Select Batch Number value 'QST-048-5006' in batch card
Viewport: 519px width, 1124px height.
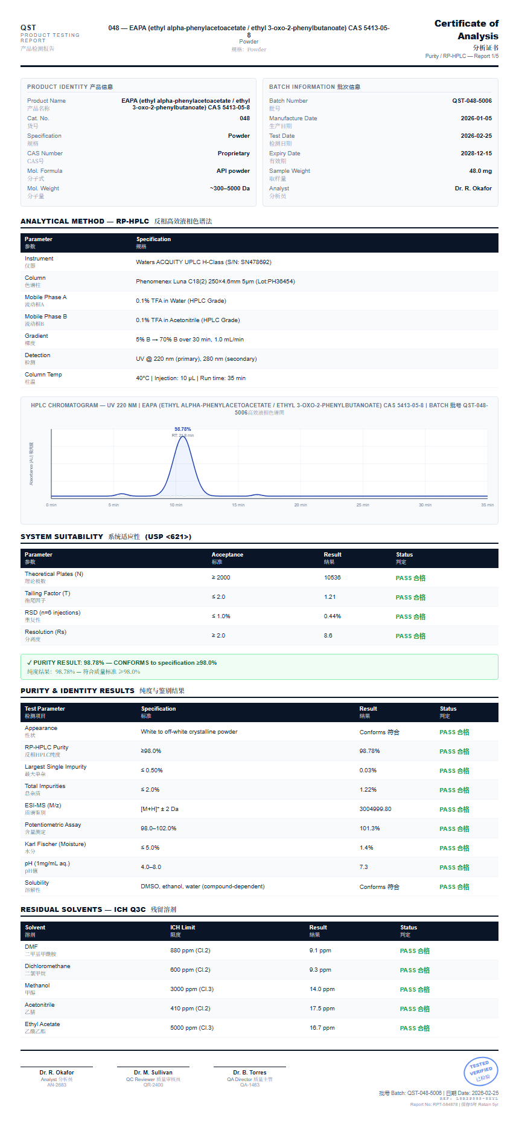coord(472,101)
